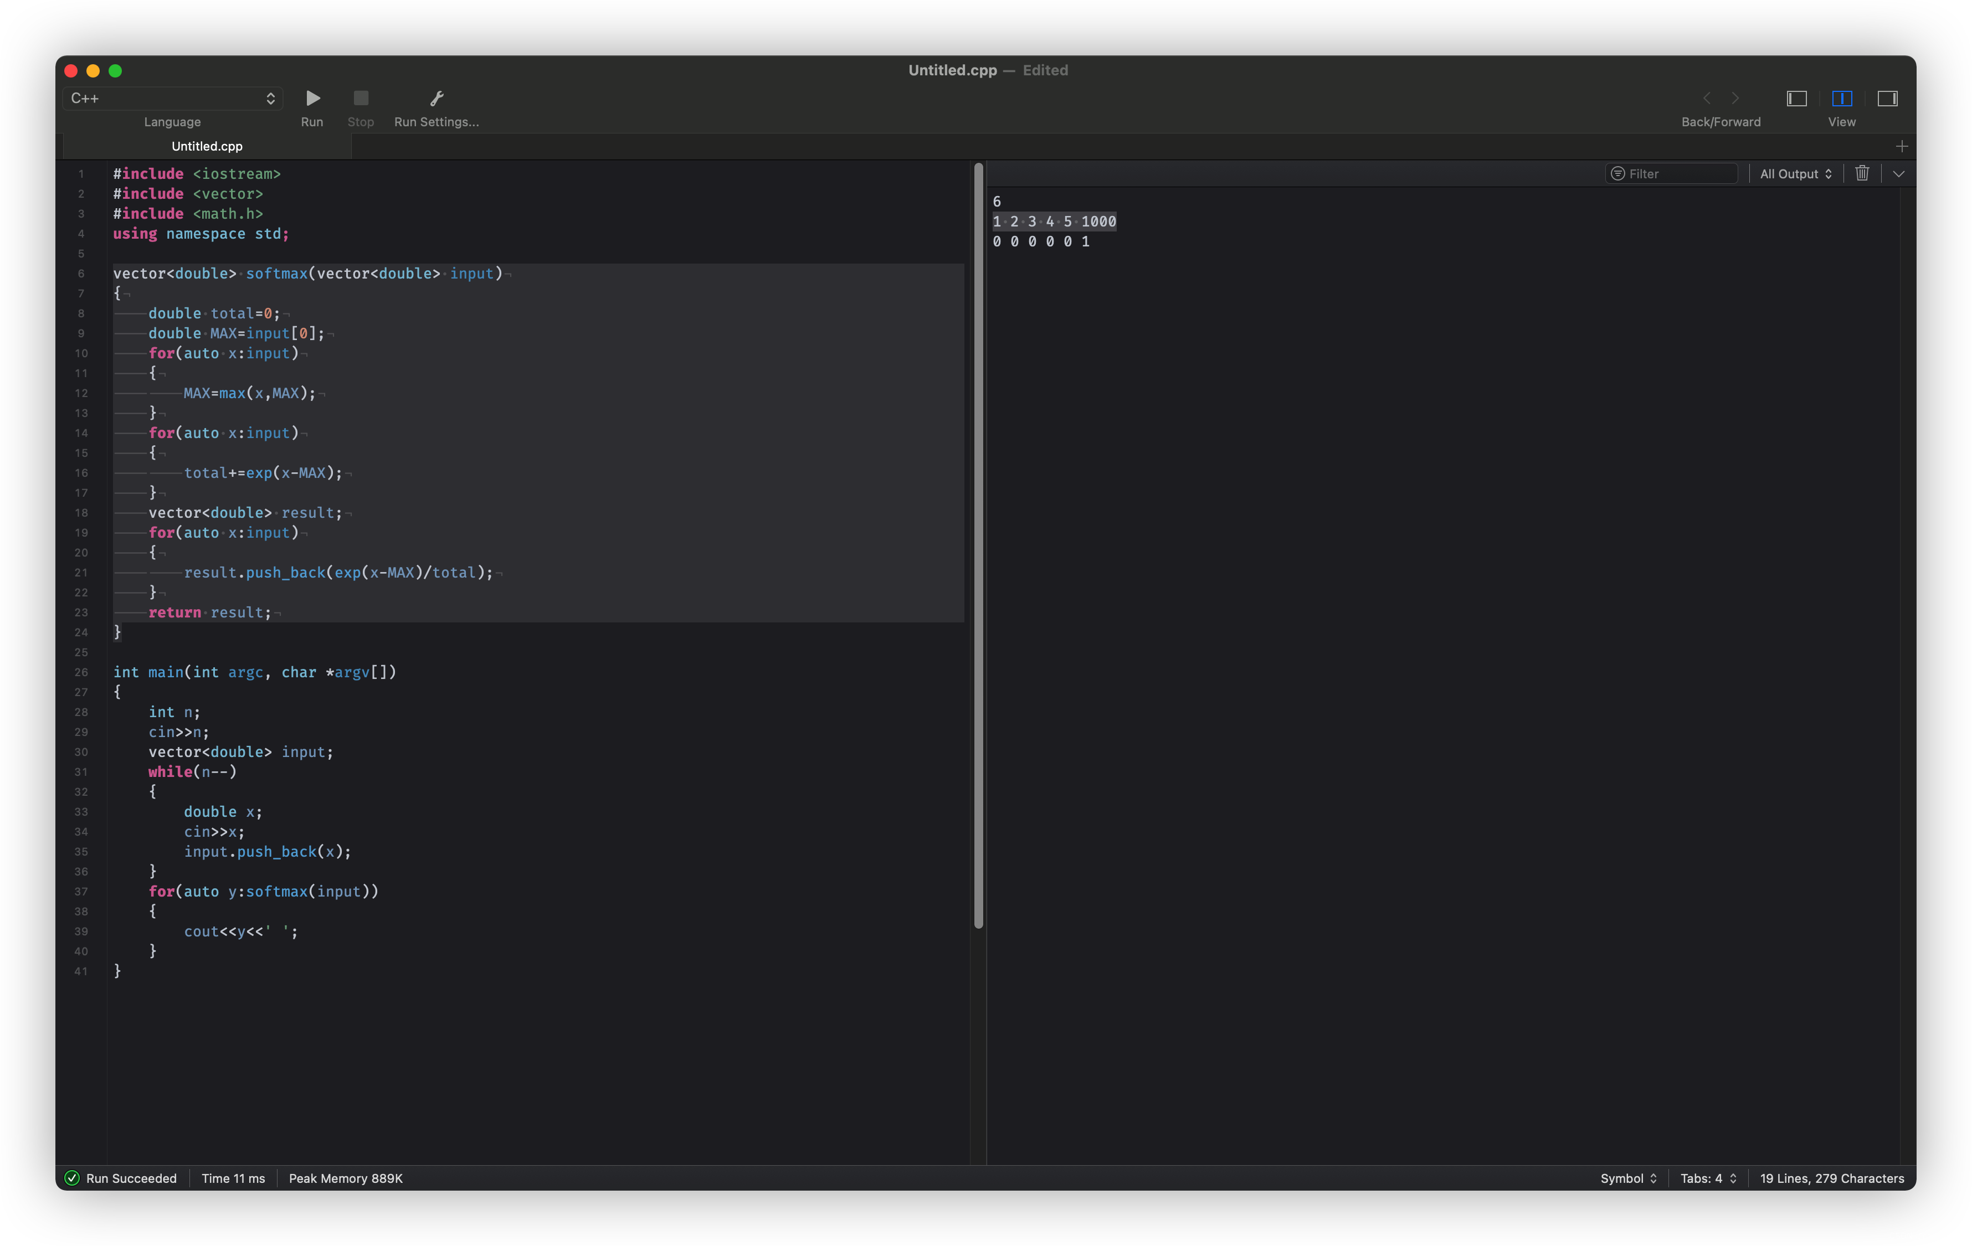The image size is (1972, 1246).
Task: Open the Symbol navigation popup
Action: click(1628, 1178)
